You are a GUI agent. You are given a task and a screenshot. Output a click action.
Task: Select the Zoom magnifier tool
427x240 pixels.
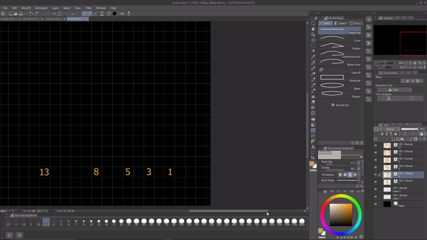coord(313,23)
